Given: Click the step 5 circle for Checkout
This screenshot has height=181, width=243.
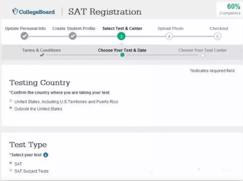Looking at the screenshot, I should coord(217,37).
